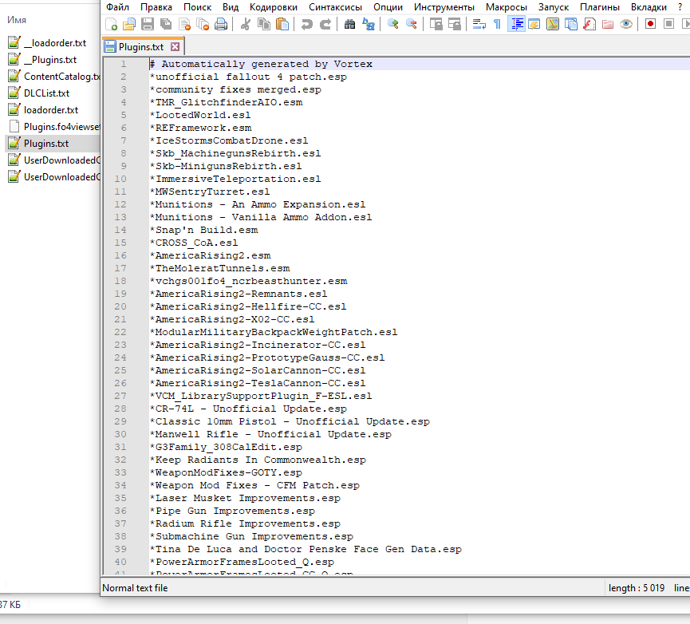Image resolution: width=690 pixels, height=624 pixels.
Task: Select DLCList.txt in the file list
Action: (46, 93)
